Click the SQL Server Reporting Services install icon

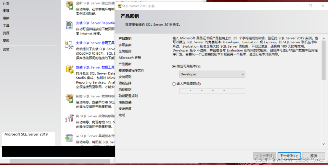[69, 25]
